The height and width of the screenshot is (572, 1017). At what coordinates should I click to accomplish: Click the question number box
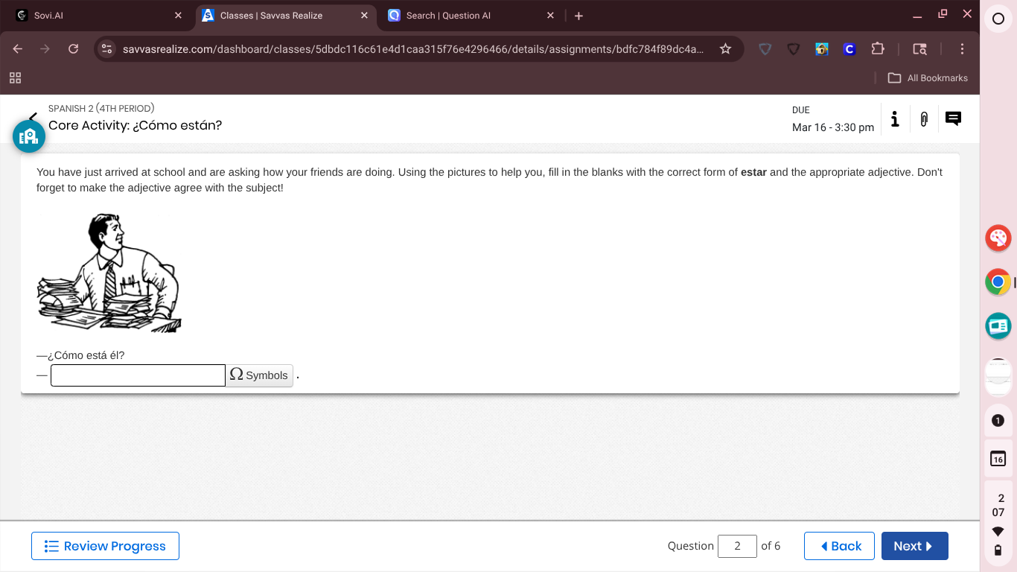(737, 546)
